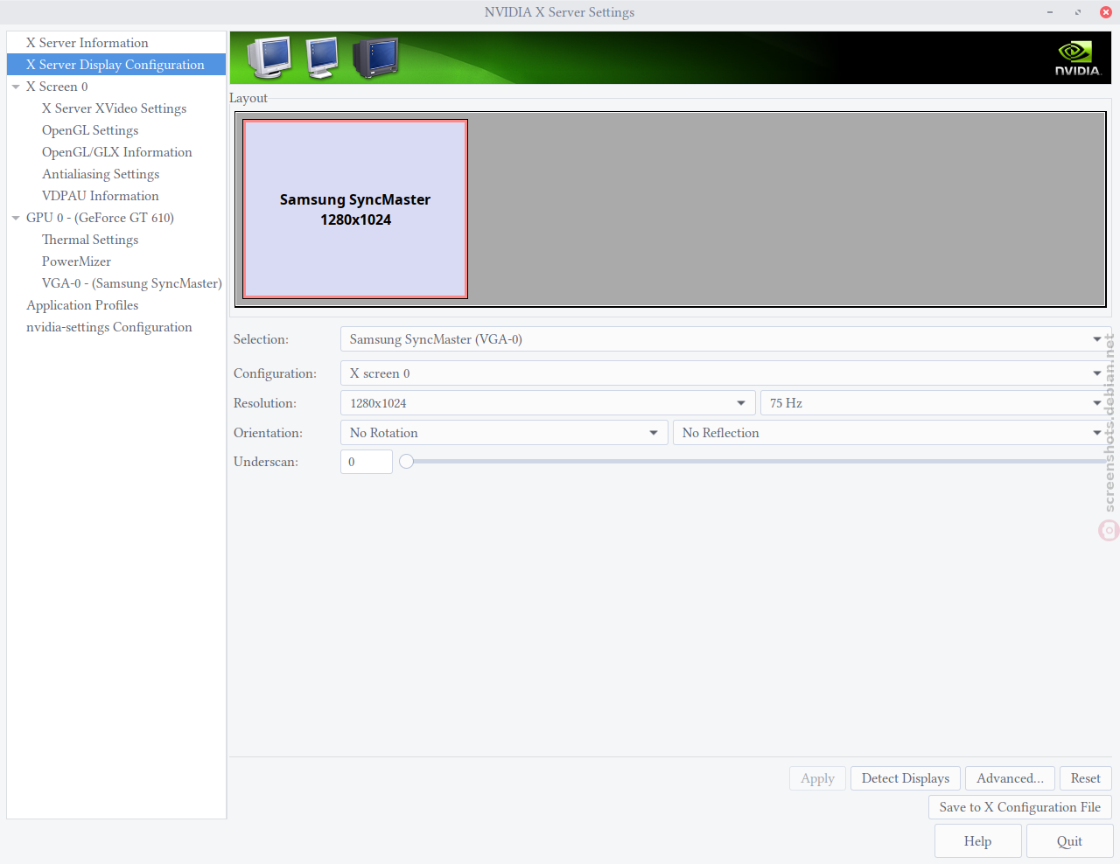
Task: Open the refresh rate dropdown showing 75 Hz
Action: (935, 403)
